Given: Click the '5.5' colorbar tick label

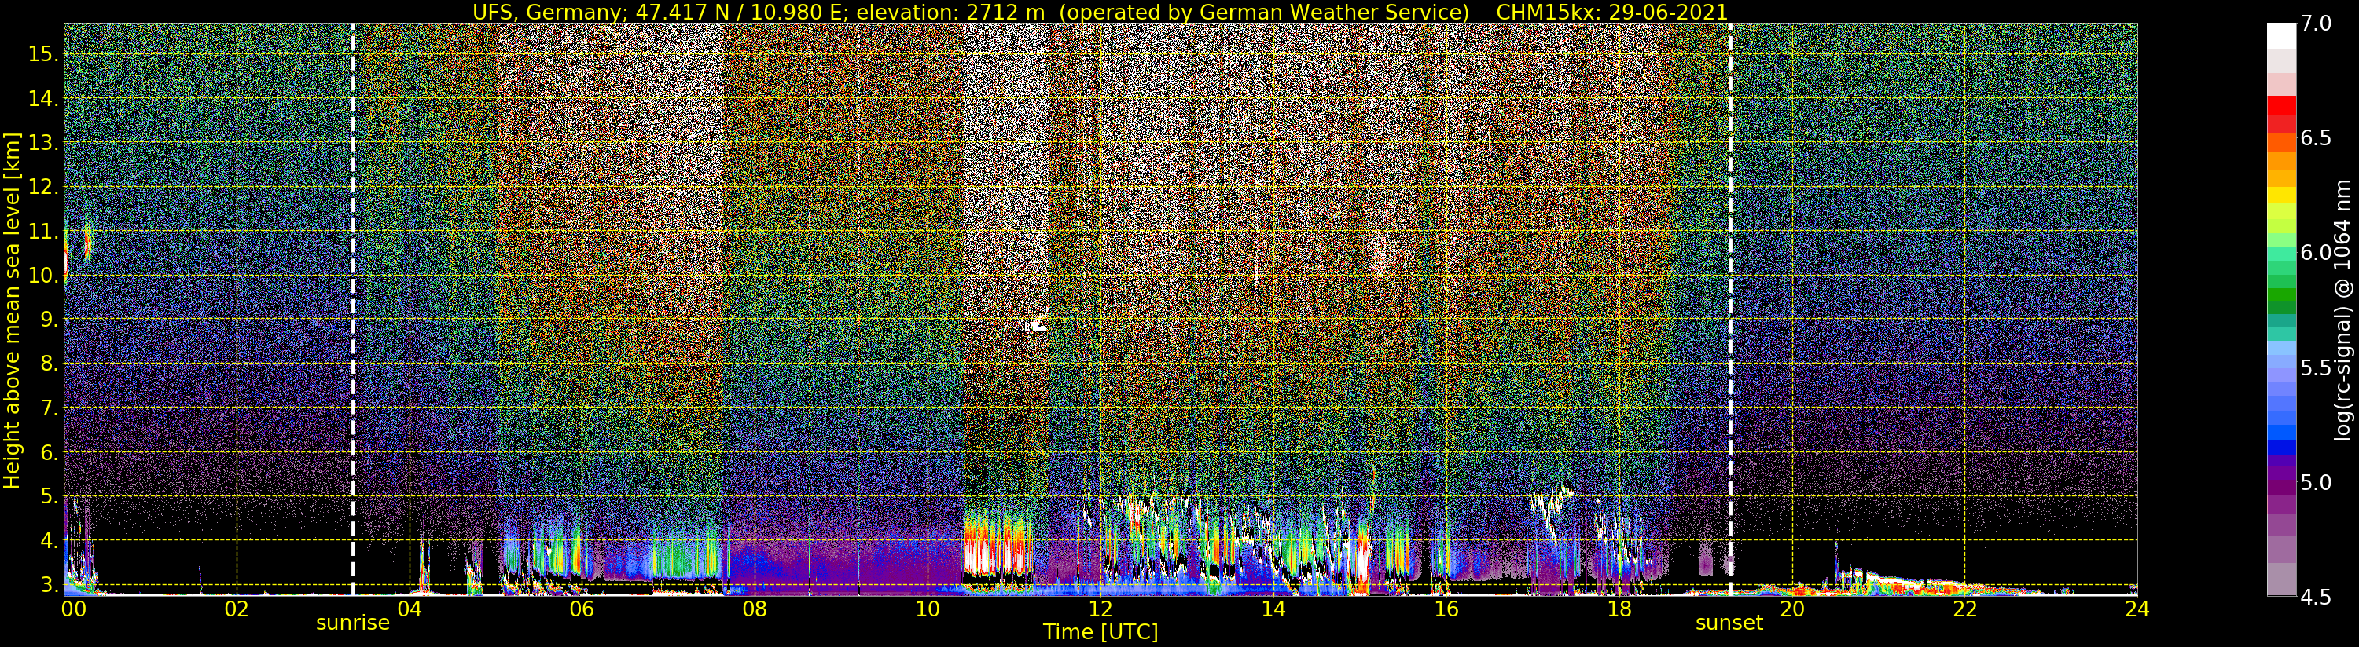Looking at the screenshot, I should coord(2316,368).
